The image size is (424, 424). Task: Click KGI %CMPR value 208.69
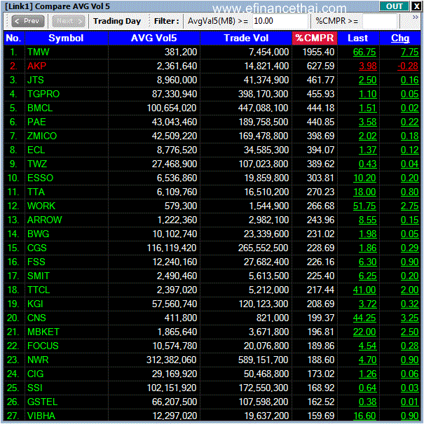(321, 304)
